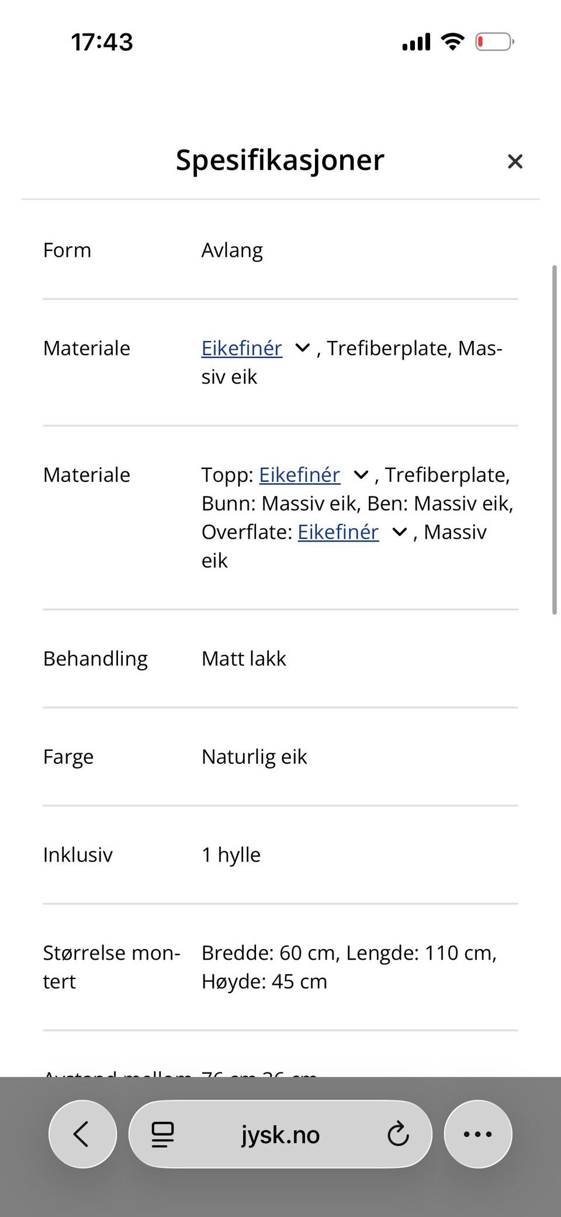Open the page reader menu icon
Viewport: 561px width, 1217px height.
tap(162, 1135)
